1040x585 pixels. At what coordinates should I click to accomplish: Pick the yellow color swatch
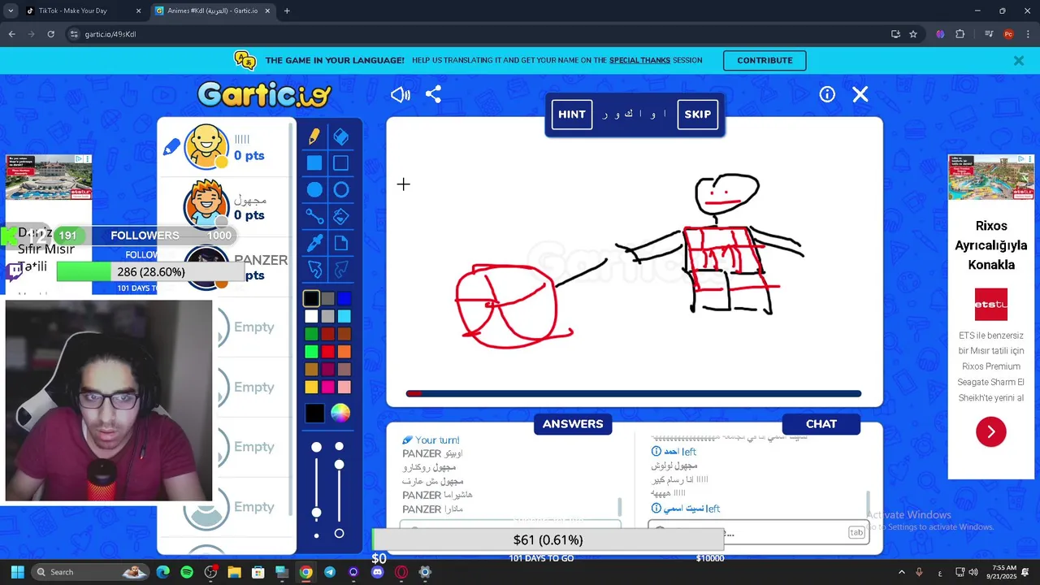pyautogui.click(x=311, y=388)
